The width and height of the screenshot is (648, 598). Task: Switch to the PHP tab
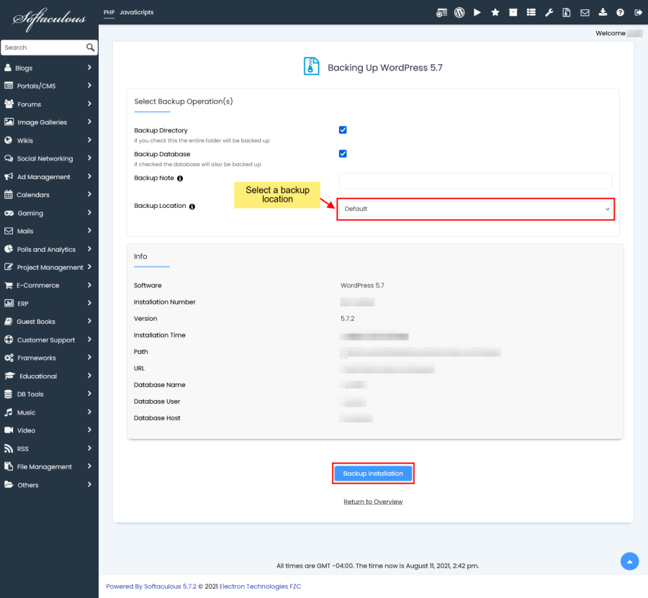109,12
